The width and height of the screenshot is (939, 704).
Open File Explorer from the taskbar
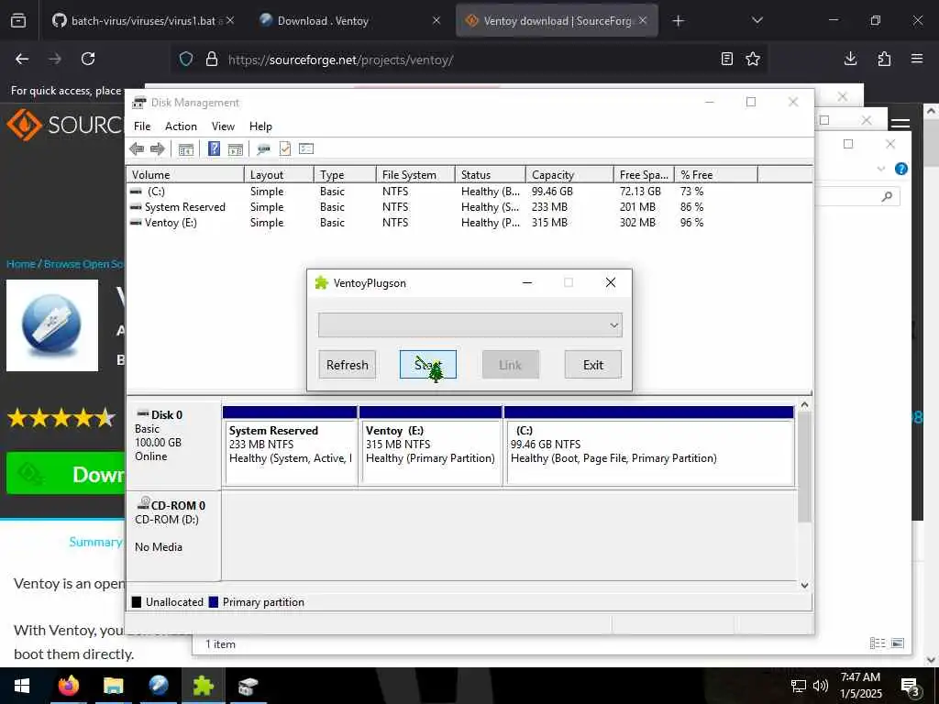pyautogui.click(x=113, y=686)
